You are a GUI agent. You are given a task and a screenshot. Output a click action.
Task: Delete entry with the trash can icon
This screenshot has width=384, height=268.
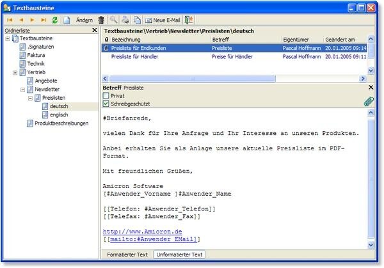coord(100,20)
